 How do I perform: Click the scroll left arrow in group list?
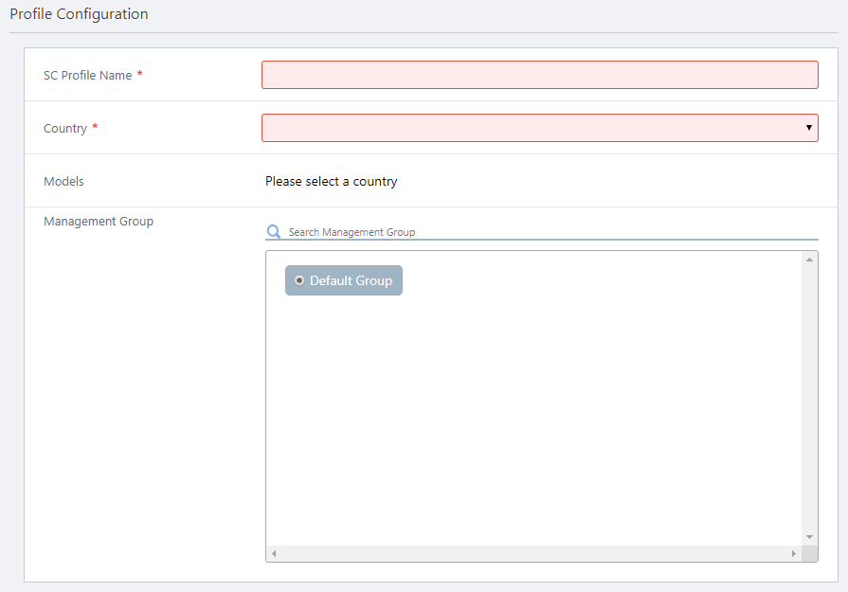(x=275, y=553)
